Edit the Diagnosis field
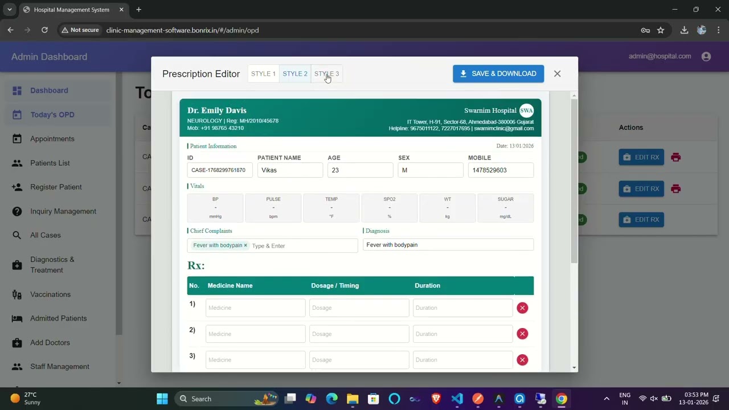Viewport: 729px width, 410px height. pos(448,245)
